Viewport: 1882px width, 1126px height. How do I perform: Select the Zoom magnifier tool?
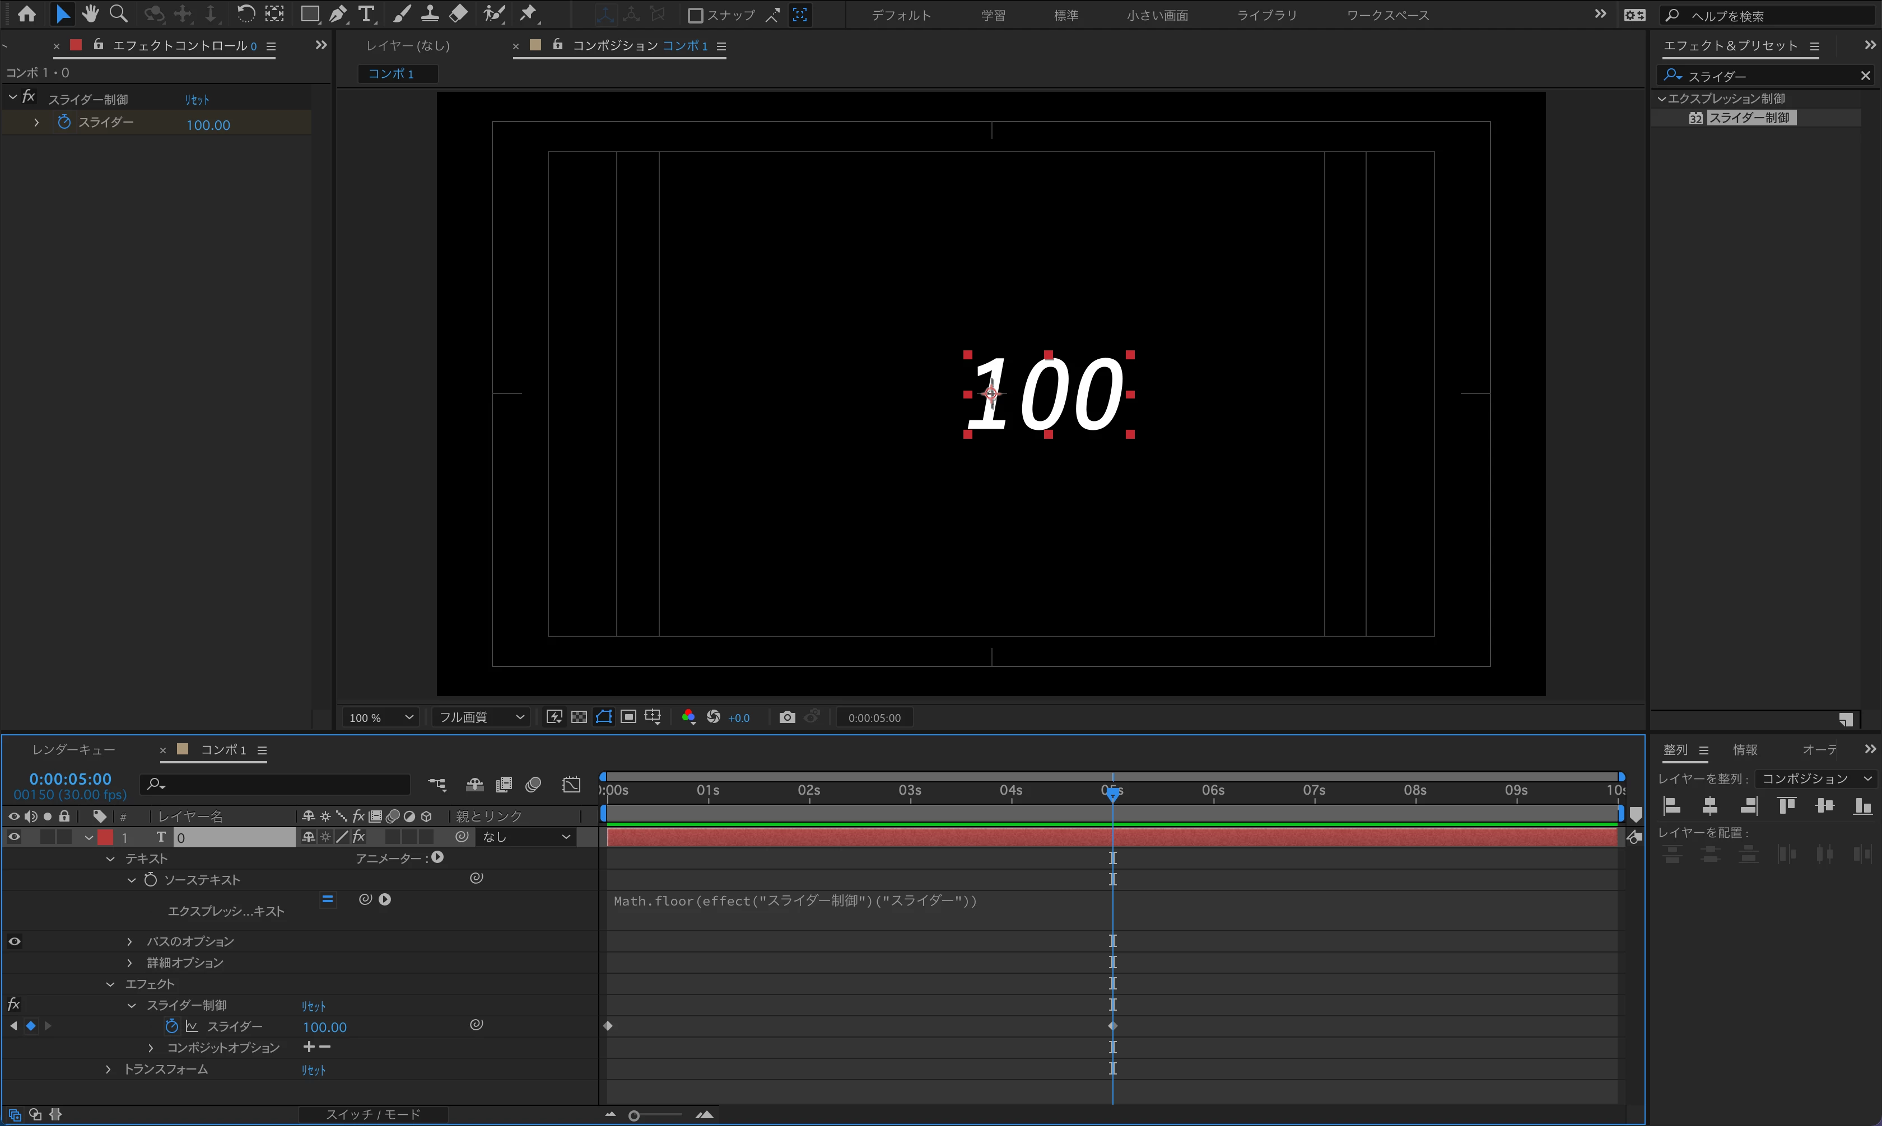(x=118, y=13)
